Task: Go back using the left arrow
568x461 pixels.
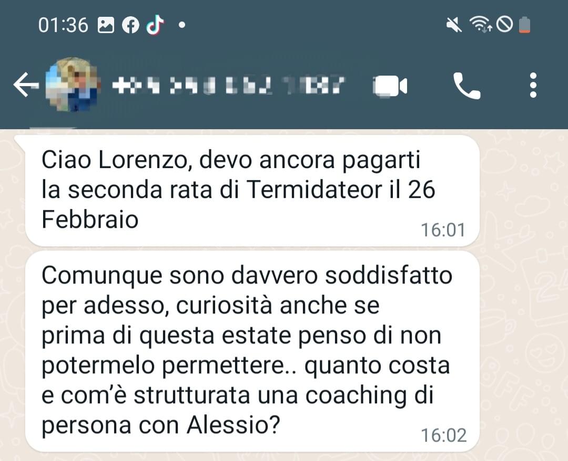Action: (x=25, y=85)
